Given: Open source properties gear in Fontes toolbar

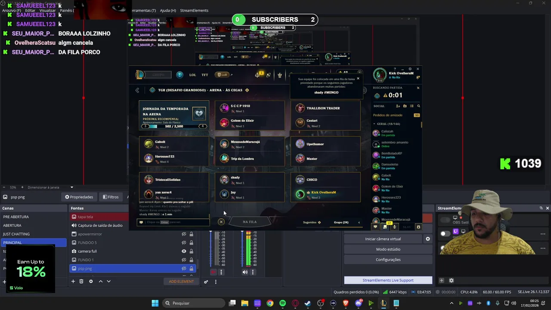Looking at the screenshot, I should [x=91, y=281].
